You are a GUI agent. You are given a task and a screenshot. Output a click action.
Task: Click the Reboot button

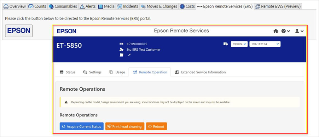(x=156, y=126)
